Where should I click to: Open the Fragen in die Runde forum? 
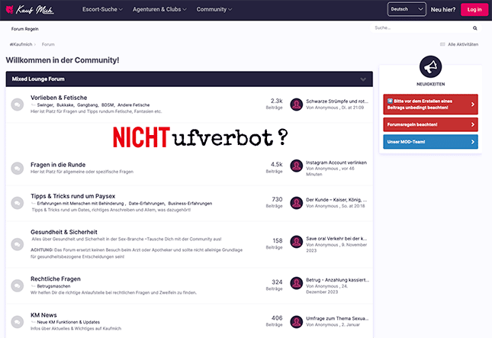58,165
